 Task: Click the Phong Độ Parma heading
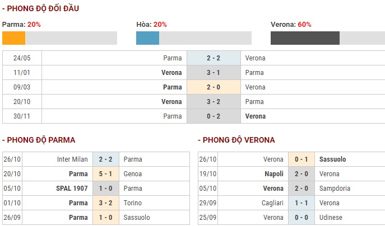click(39, 140)
